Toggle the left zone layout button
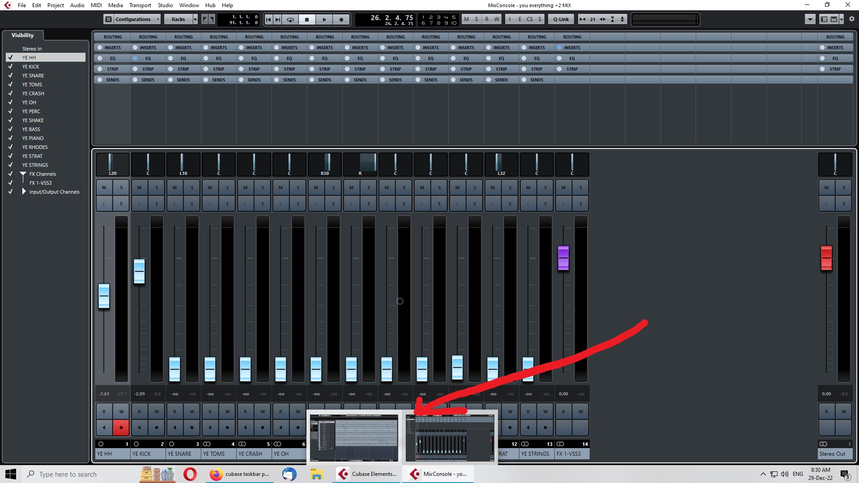This screenshot has height=483, width=859. [824, 19]
